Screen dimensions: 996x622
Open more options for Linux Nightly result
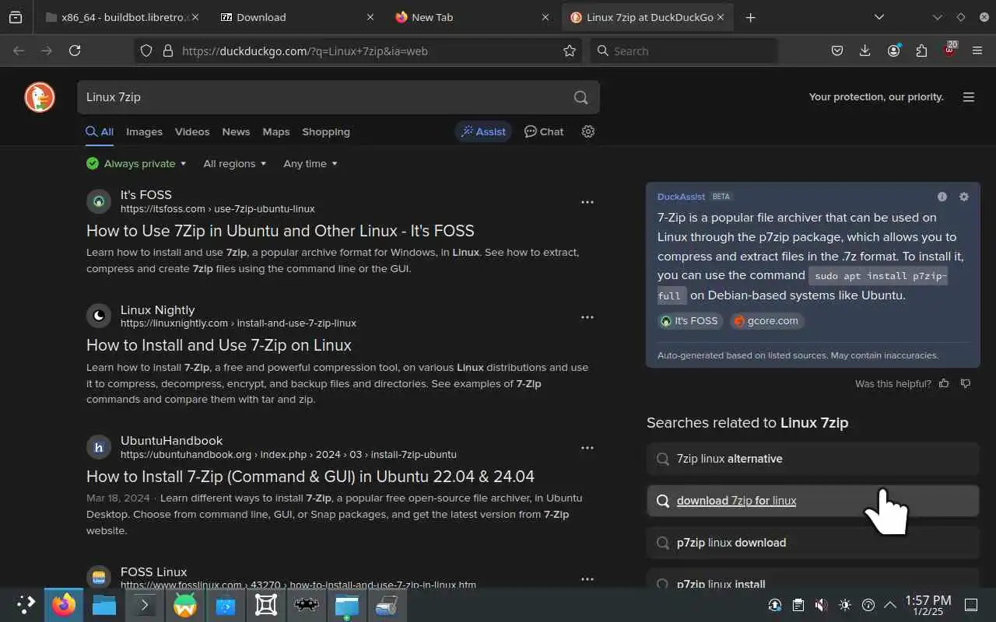(587, 317)
